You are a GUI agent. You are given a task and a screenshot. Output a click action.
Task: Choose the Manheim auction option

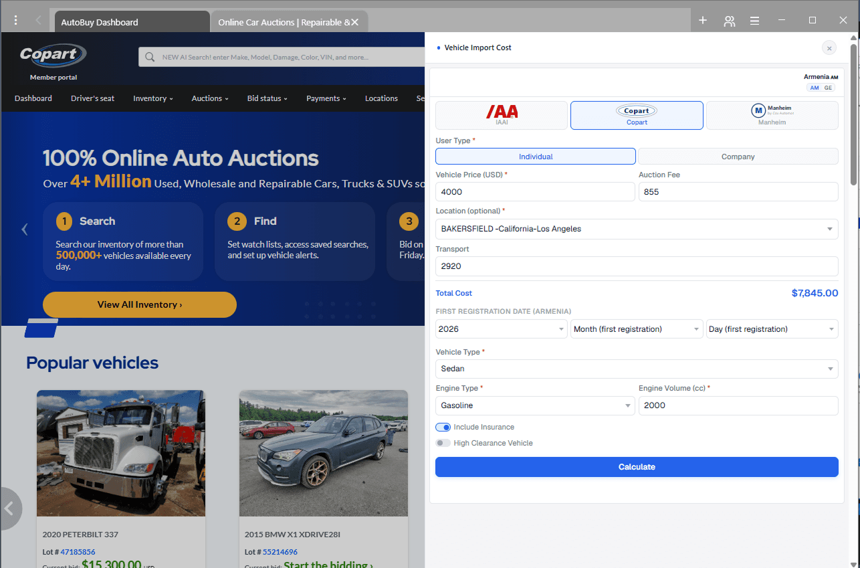click(x=772, y=115)
